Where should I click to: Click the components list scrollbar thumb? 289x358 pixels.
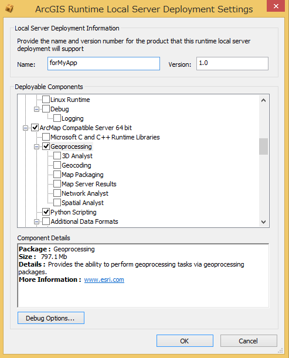click(263, 146)
